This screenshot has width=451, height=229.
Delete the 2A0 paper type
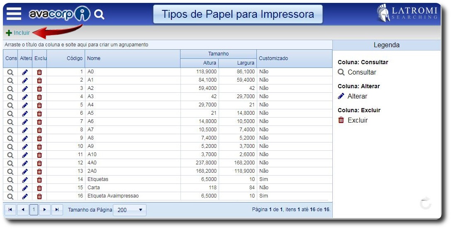[39, 171]
